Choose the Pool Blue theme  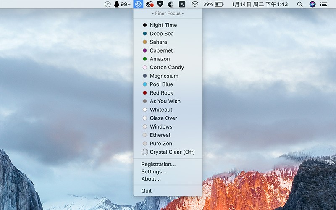pyautogui.click(x=168, y=84)
